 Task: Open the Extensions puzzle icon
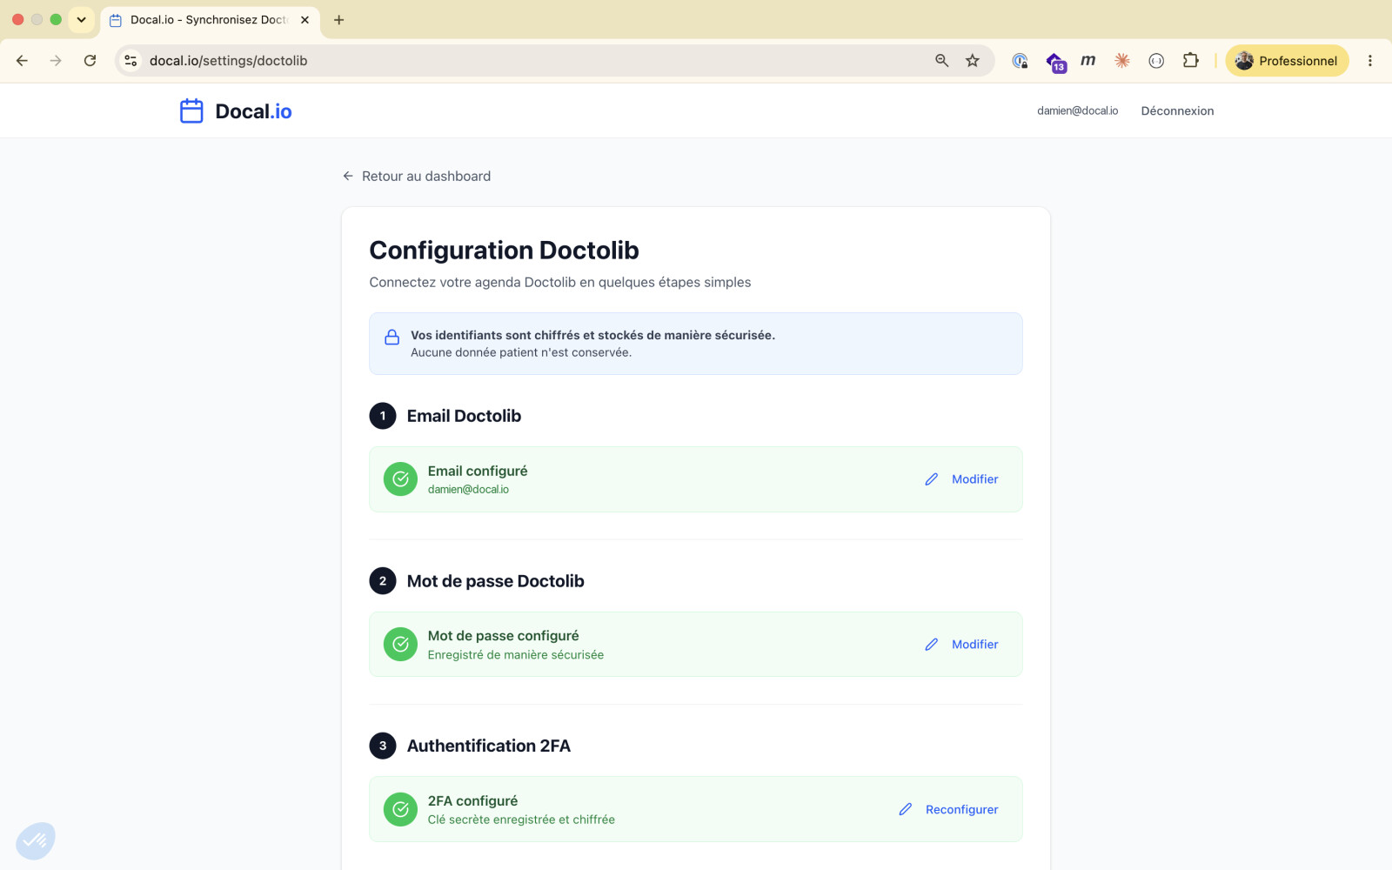coord(1190,61)
